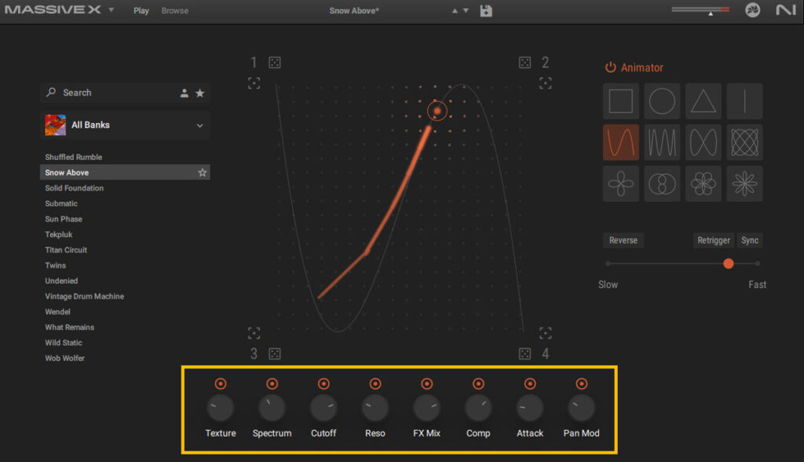Select the figure-eight infinity animator shape
804x462 pixels.
click(703, 142)
